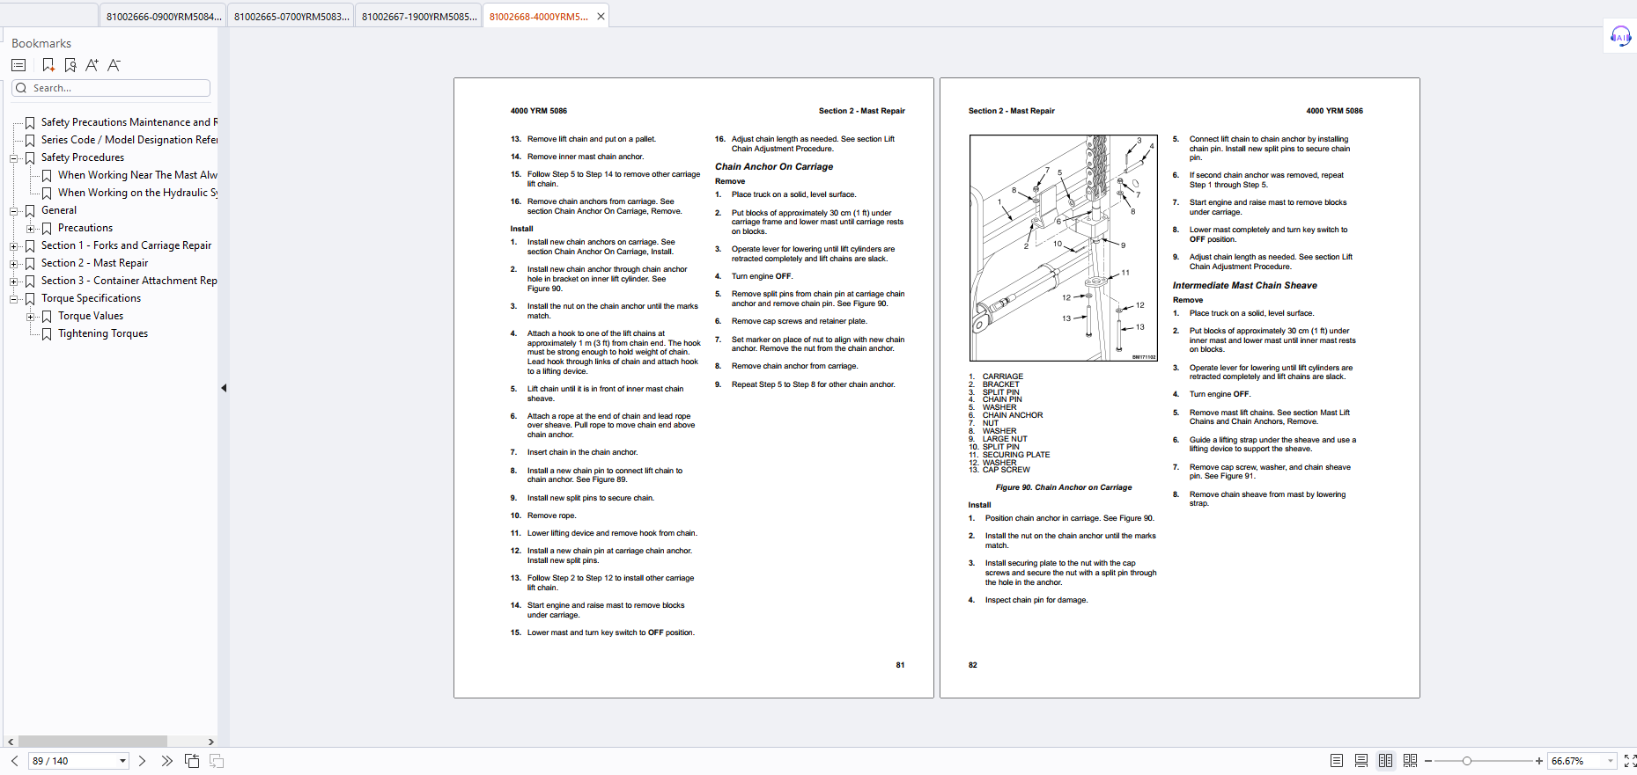Zoom out with the minus icon

coord(1428,761)
